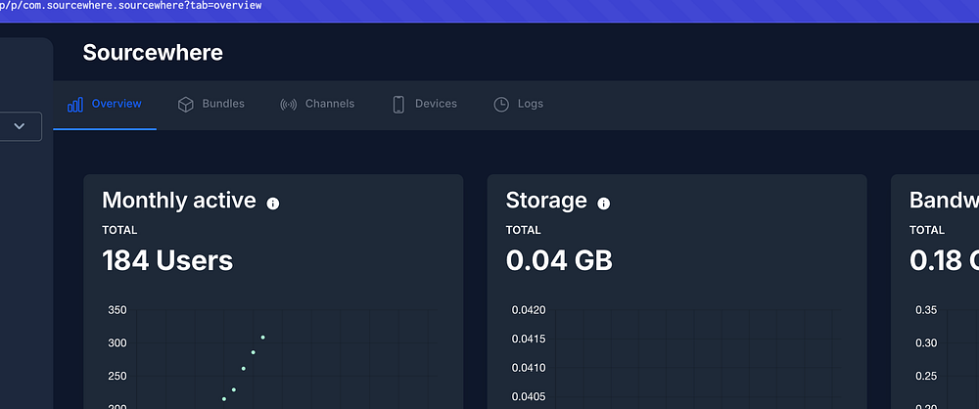Viewport: 979px width, 409px height.
Task: Click the Monthly active info icon
Action: (x=273, y=204)
